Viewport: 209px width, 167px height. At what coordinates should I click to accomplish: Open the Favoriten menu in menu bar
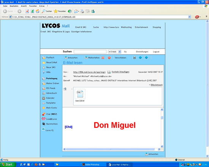tap(33, 6)
